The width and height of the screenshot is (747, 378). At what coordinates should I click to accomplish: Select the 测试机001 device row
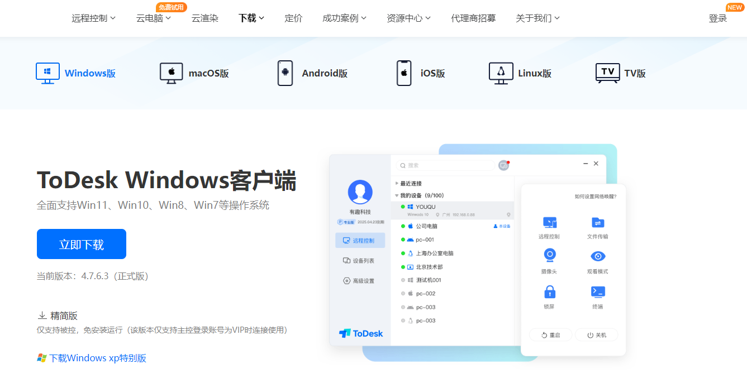coord(452,280)
